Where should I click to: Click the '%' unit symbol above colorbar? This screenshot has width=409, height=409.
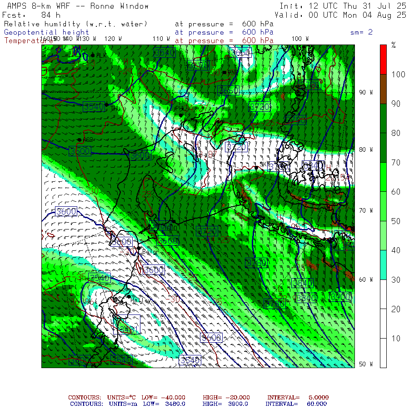coord(394,45)
